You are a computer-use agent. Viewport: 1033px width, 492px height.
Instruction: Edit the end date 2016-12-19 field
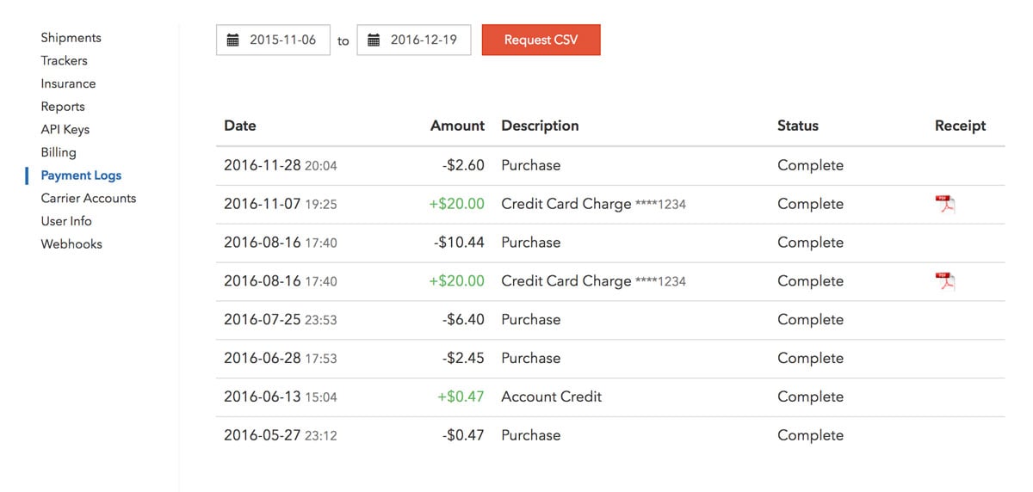pos(424,40)
